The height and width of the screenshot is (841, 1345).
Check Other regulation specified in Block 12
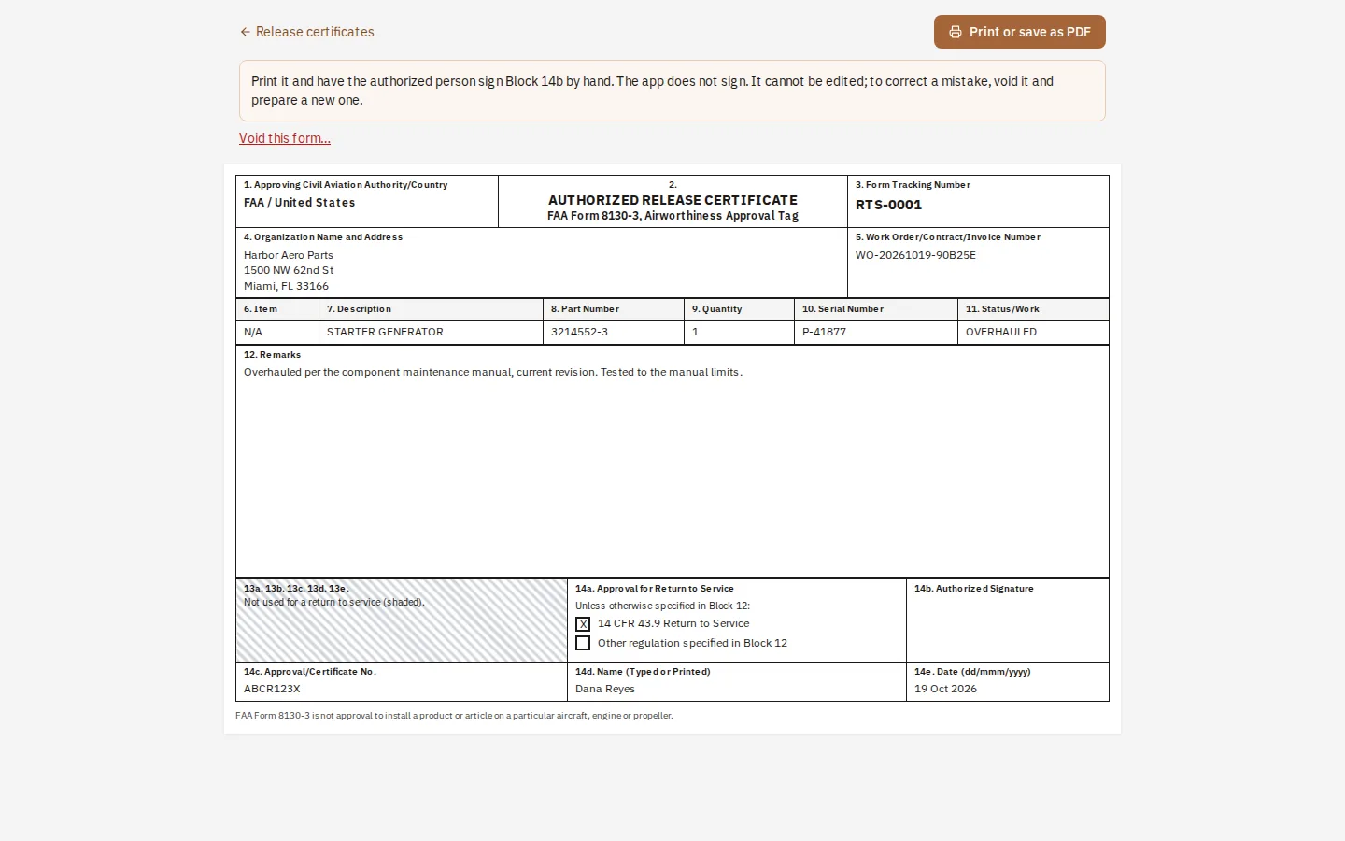click(583, 643)
